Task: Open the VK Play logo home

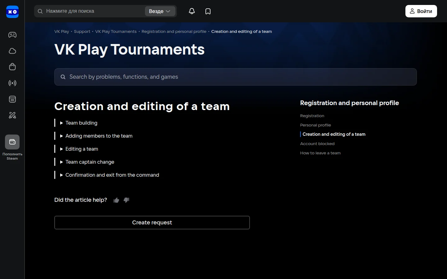Action: (x=12, y=12)
